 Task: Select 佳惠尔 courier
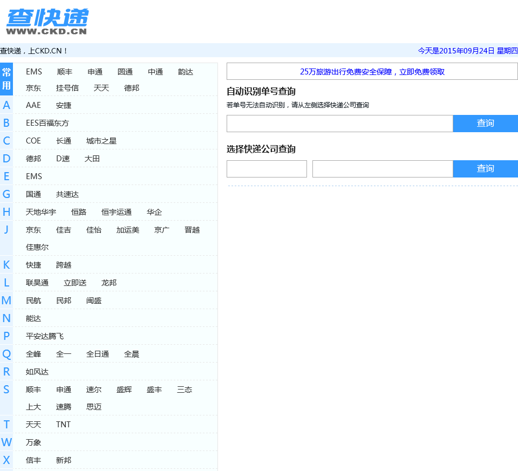37,247
